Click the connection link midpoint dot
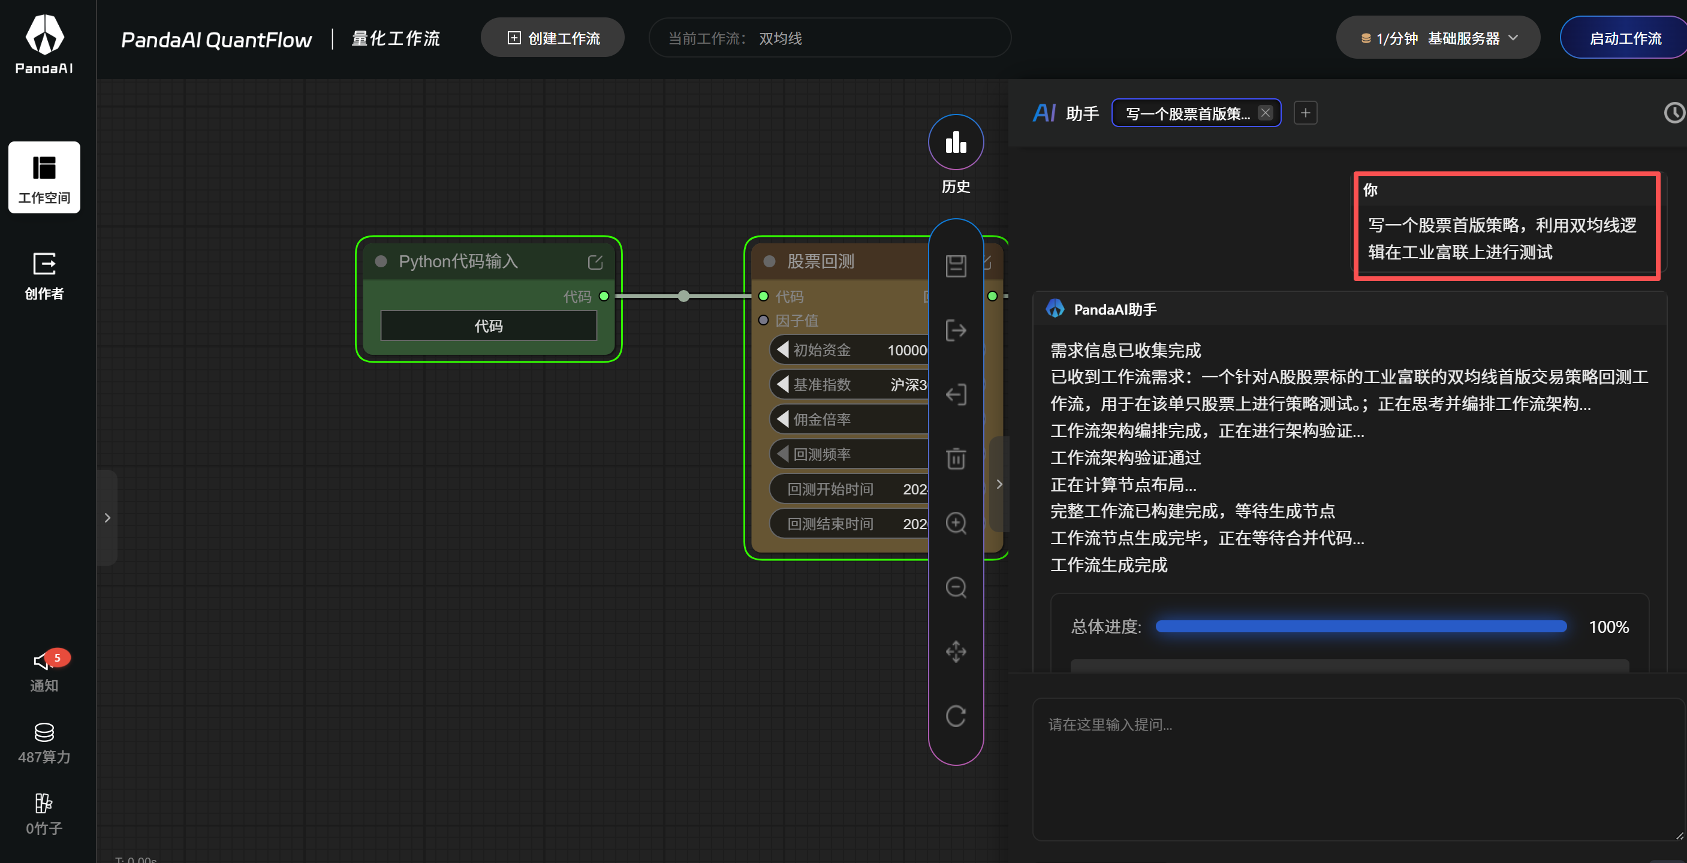The height and width of the screenshot is (863, 1687). pyautogui.click(x=683, y=296)
